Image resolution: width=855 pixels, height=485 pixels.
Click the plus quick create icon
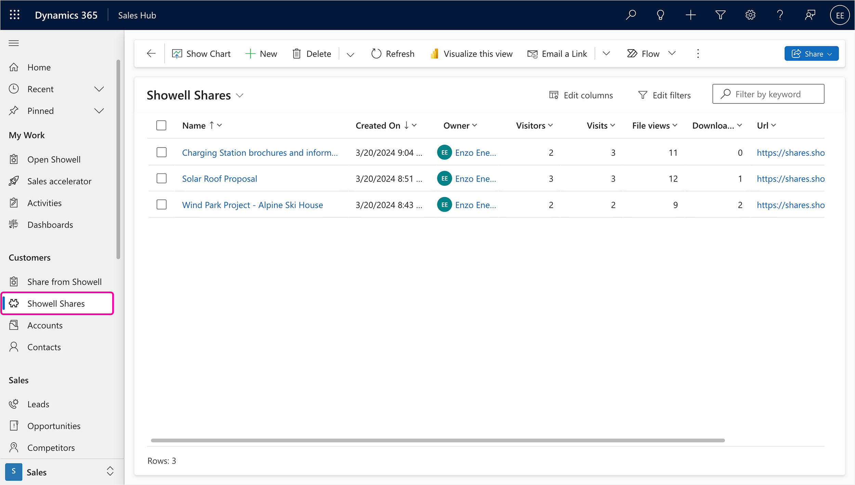(690, 15)
